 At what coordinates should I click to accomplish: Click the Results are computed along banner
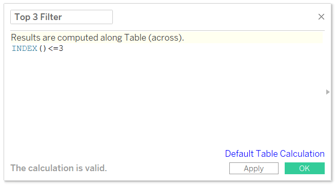click(x=167, y=38)
